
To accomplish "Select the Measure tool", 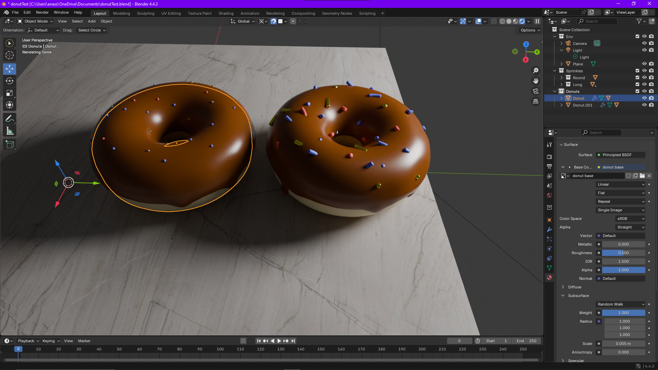I will (x=10, y=131).
